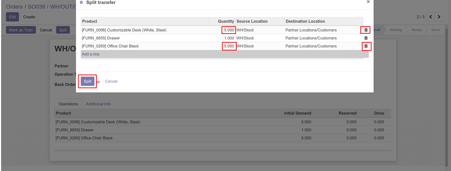Cancel the split transfer dialog
This screenshot has width=451, height=171.
pyautogui.click(x=111, y=81)
